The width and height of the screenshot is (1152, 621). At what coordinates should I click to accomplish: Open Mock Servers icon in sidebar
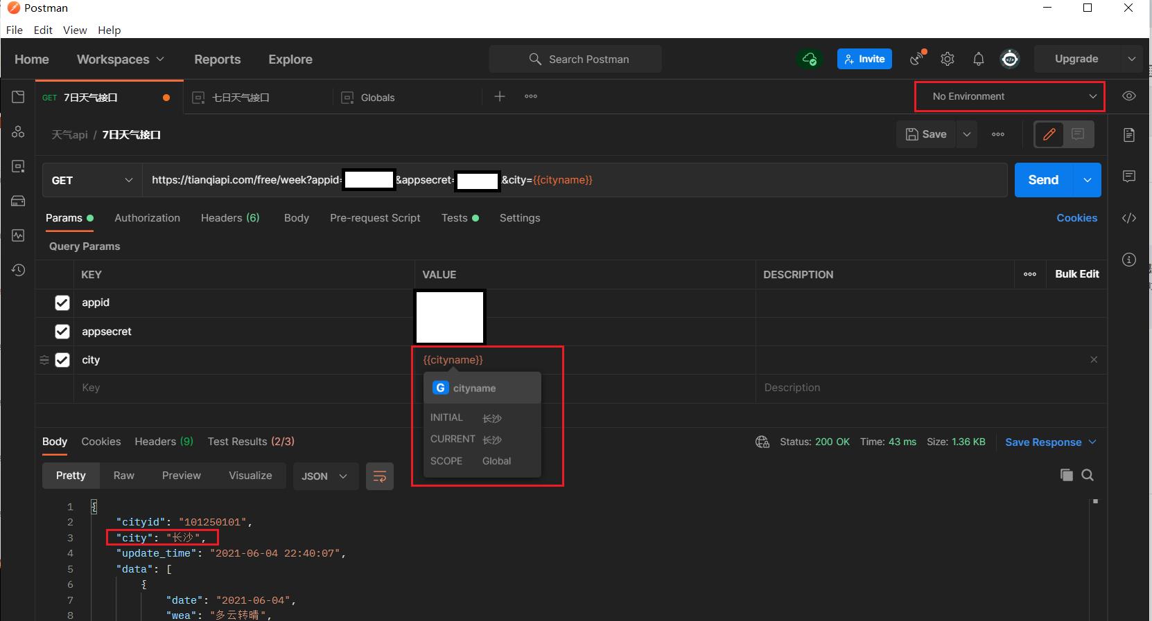pyautogui.click(x=18, y=201)
